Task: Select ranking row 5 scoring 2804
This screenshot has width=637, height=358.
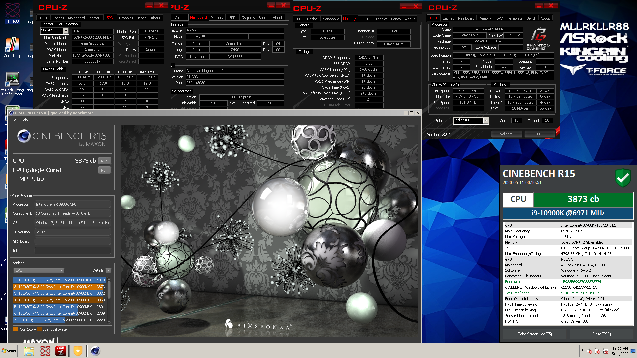Action: click(59, 307)
